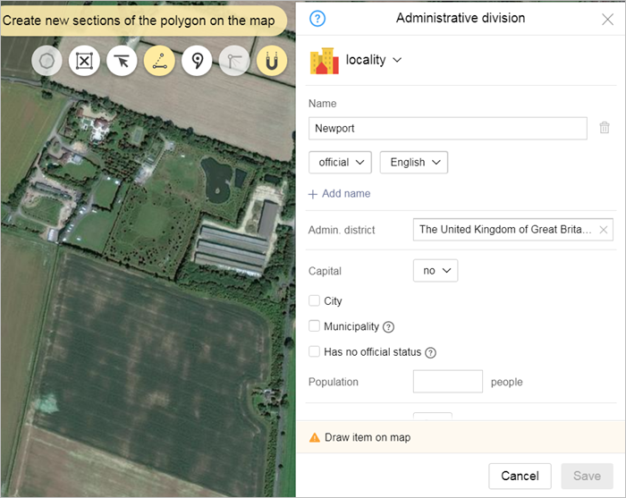Select the cursor selection tool icon
This screenshot has width=626, height=498.
(122, 61)
